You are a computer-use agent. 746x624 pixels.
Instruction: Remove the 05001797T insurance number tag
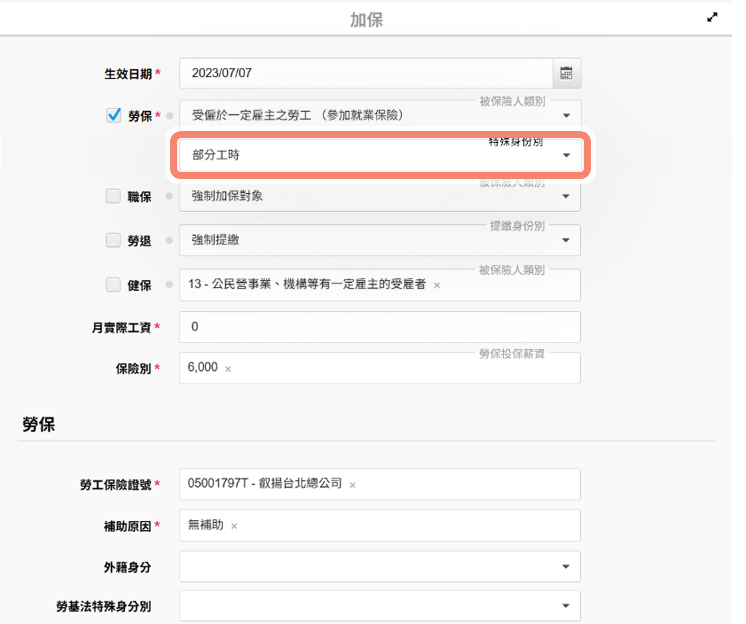(x=353, y=485)
